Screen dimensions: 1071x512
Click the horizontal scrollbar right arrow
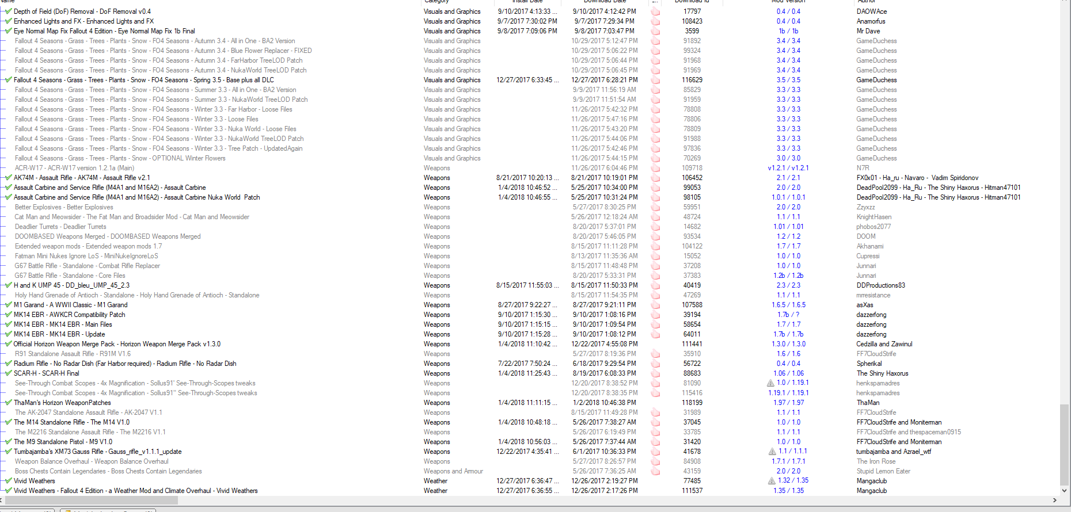click(x=1054, y=500)
